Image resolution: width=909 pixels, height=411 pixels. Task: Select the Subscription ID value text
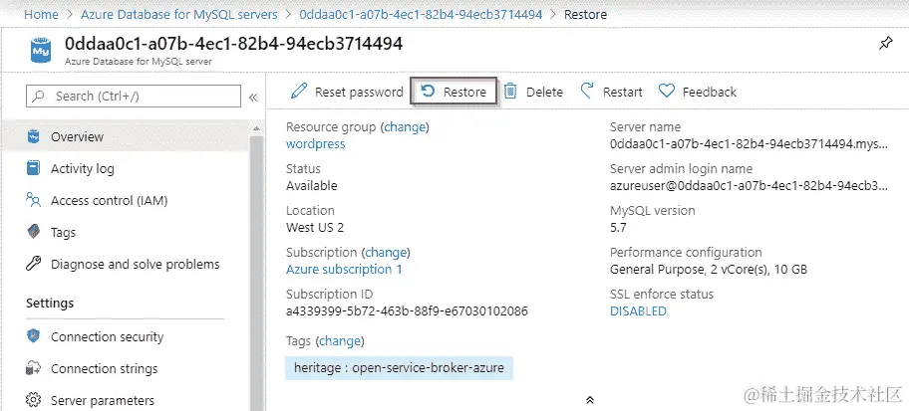(x=407, y=310)
